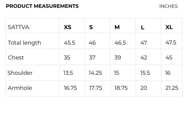Click the Total length row label
This screenshot has width=189, height=121.
pos(25,43)
